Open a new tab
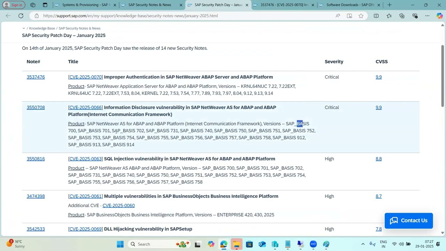This screenshot has height=251, width=446. pos(389,5)
